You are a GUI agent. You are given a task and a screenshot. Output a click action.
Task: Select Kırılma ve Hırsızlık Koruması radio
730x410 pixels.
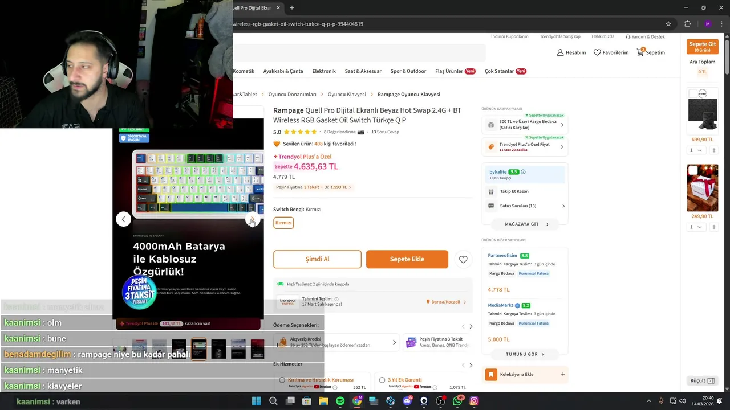click(x=282, y=380)
